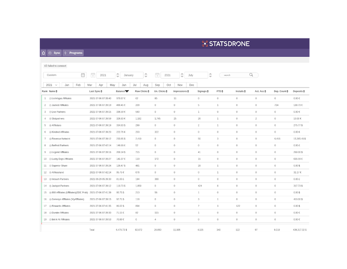Expand the Legend Affiliates row

tap(50, 152)
